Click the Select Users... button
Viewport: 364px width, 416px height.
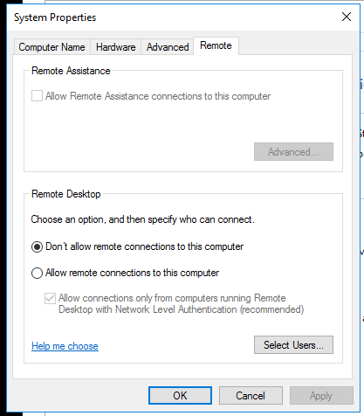click(293, 345)
